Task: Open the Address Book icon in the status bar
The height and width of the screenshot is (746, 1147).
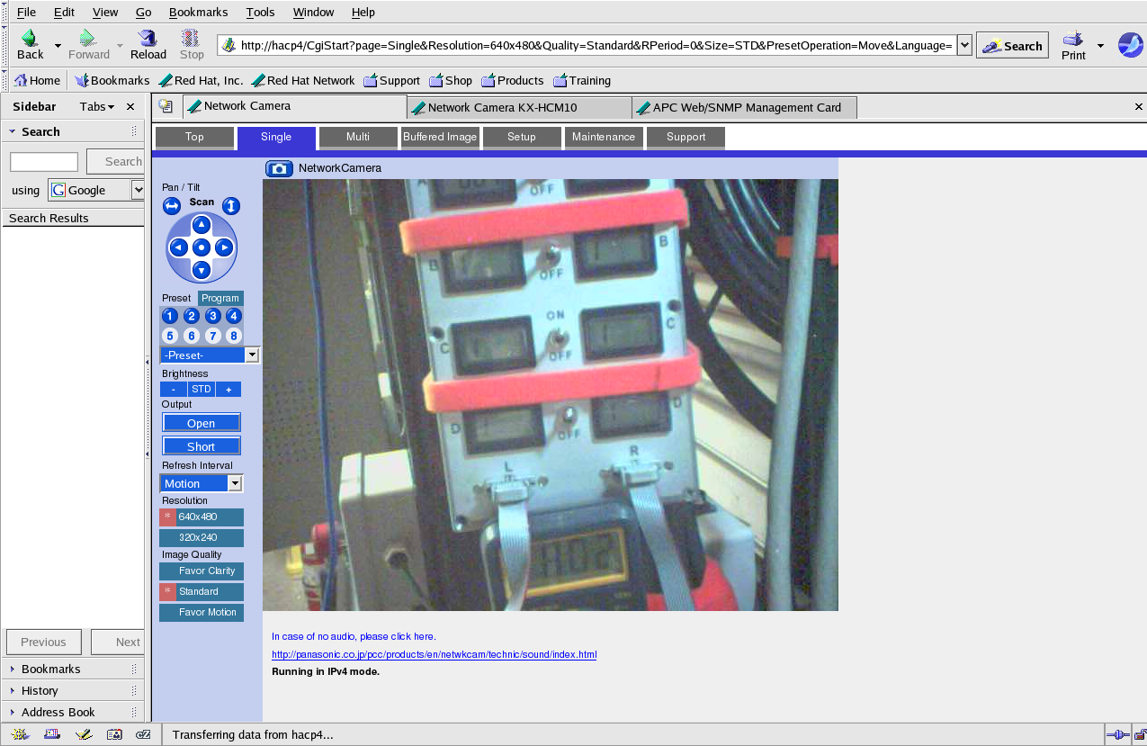Action: pyautogui.click(x=114, y=734)
